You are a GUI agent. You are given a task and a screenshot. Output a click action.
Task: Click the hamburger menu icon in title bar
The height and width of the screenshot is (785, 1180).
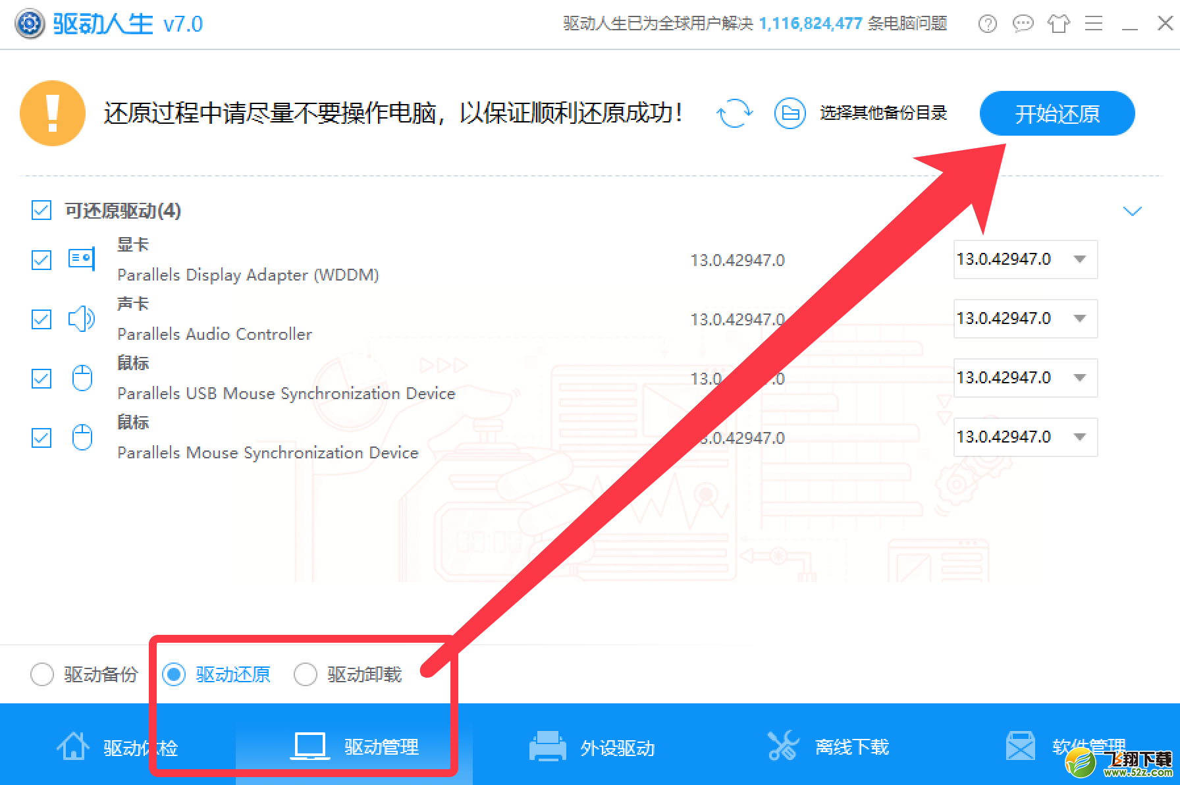(x=1094, y=23)
